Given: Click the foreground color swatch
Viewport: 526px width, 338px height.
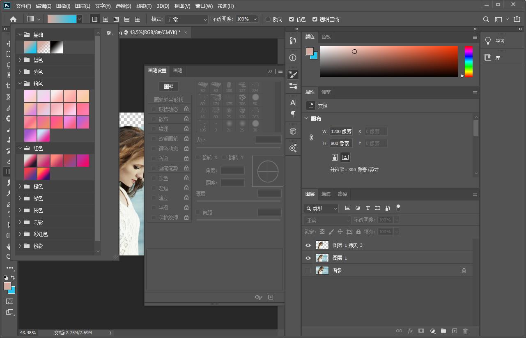Looking at the screenshot, I should pos(7,286).
